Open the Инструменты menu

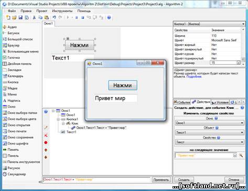click(62, 11)
